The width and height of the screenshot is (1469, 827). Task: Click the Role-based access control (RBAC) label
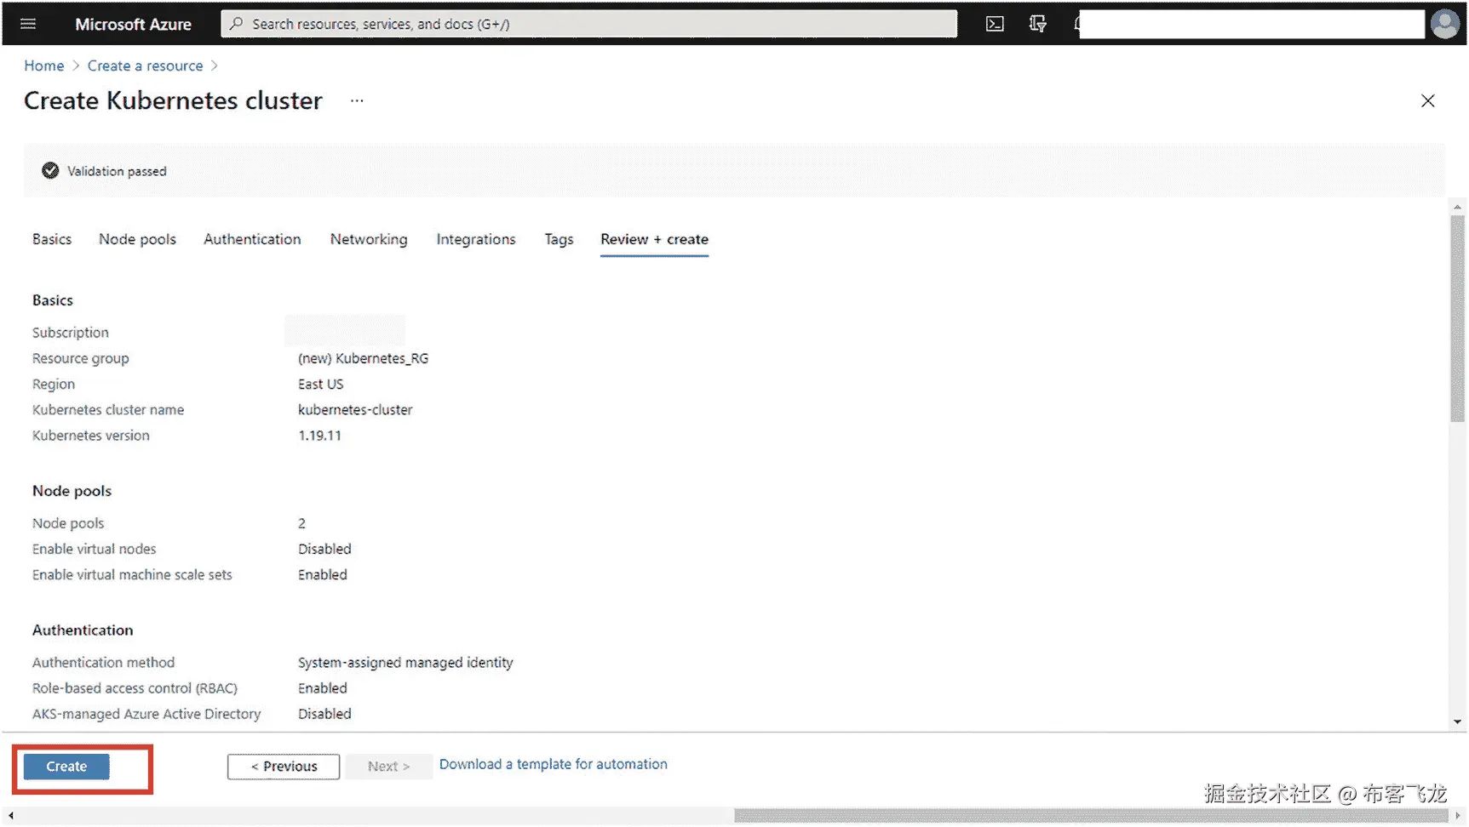point(135,687)
